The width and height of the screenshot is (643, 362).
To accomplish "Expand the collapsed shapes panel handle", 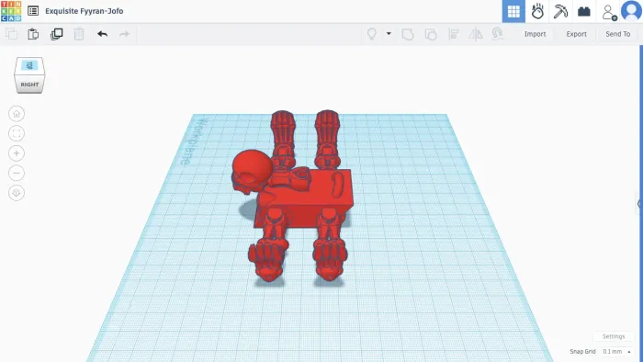I will coord(639,203).
